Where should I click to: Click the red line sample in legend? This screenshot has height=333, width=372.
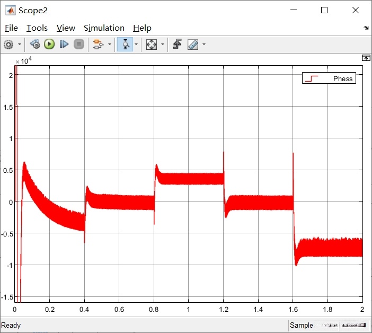(311, 78)
